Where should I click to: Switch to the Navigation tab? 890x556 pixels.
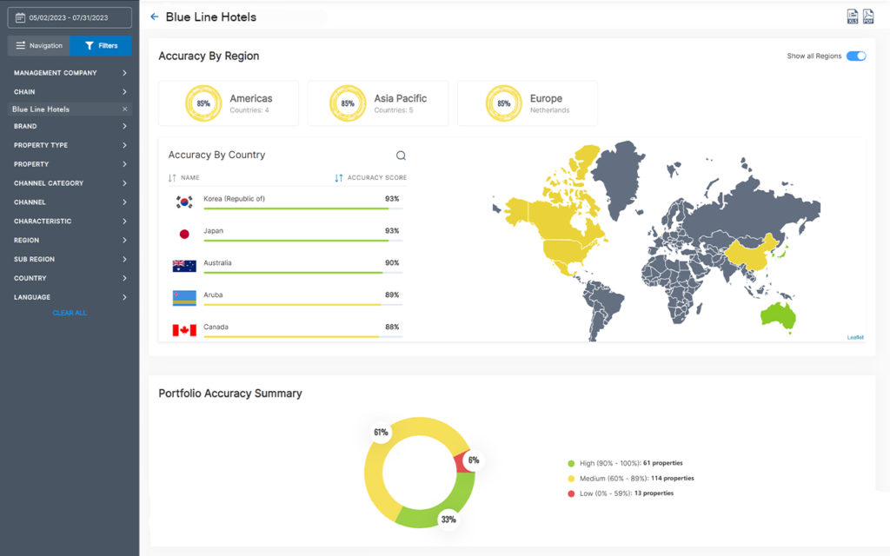click(38, 45)
